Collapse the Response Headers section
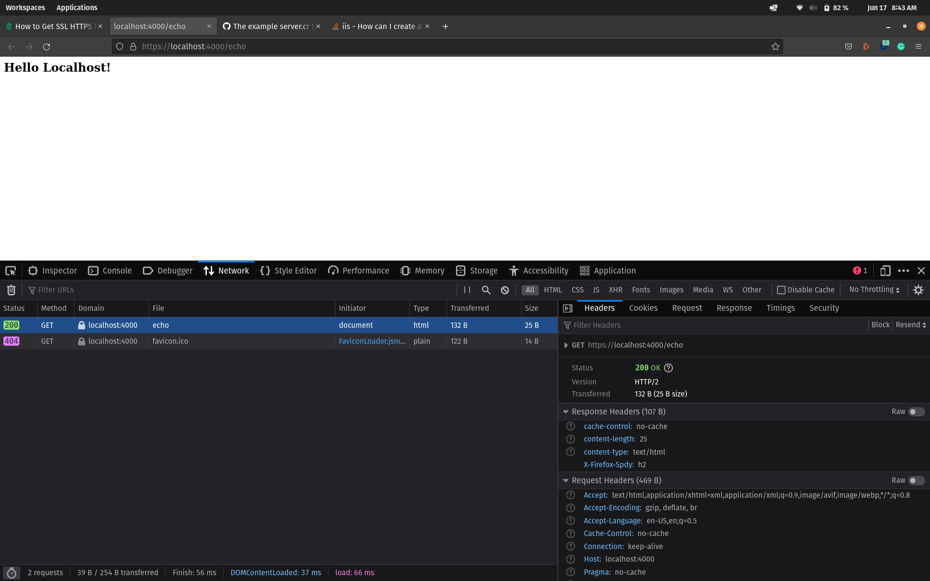 coord(566,412)
